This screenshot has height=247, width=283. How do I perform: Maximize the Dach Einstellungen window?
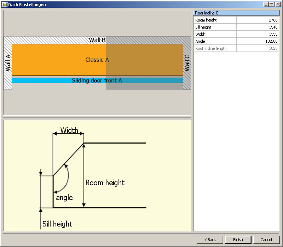click(x=271, y=5)
